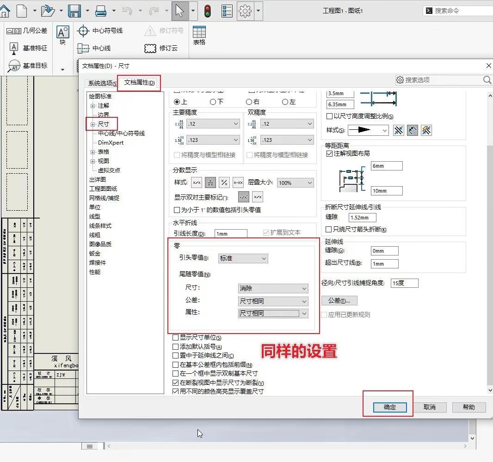The image size is (493, 462).
Task: Select 线型 in the tree
Action: [95, 216]
